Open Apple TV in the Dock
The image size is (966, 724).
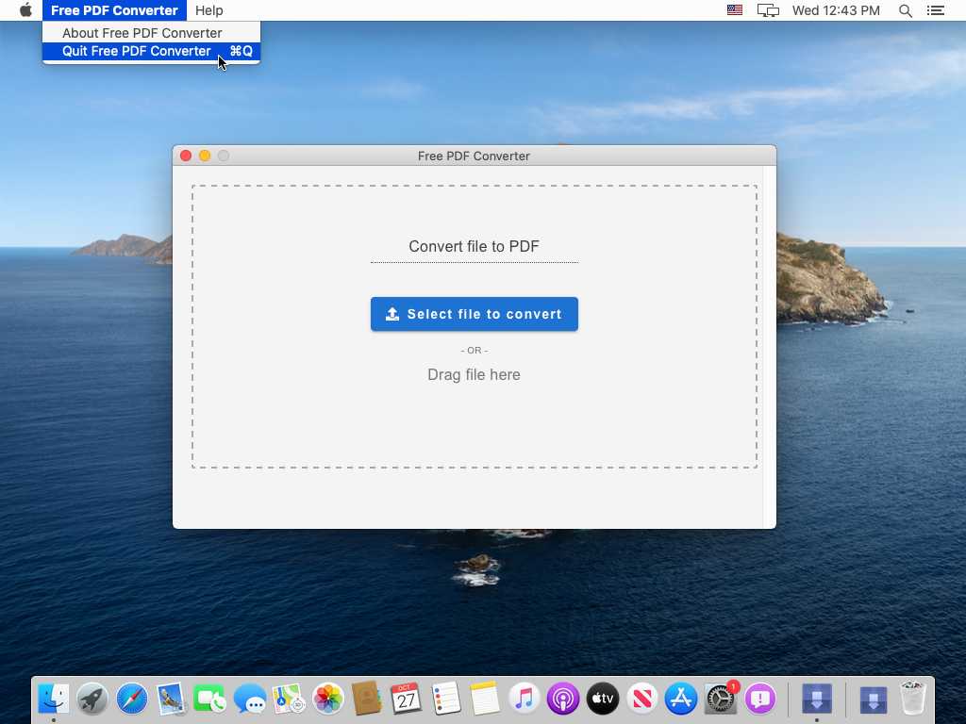tap(602, 699)
